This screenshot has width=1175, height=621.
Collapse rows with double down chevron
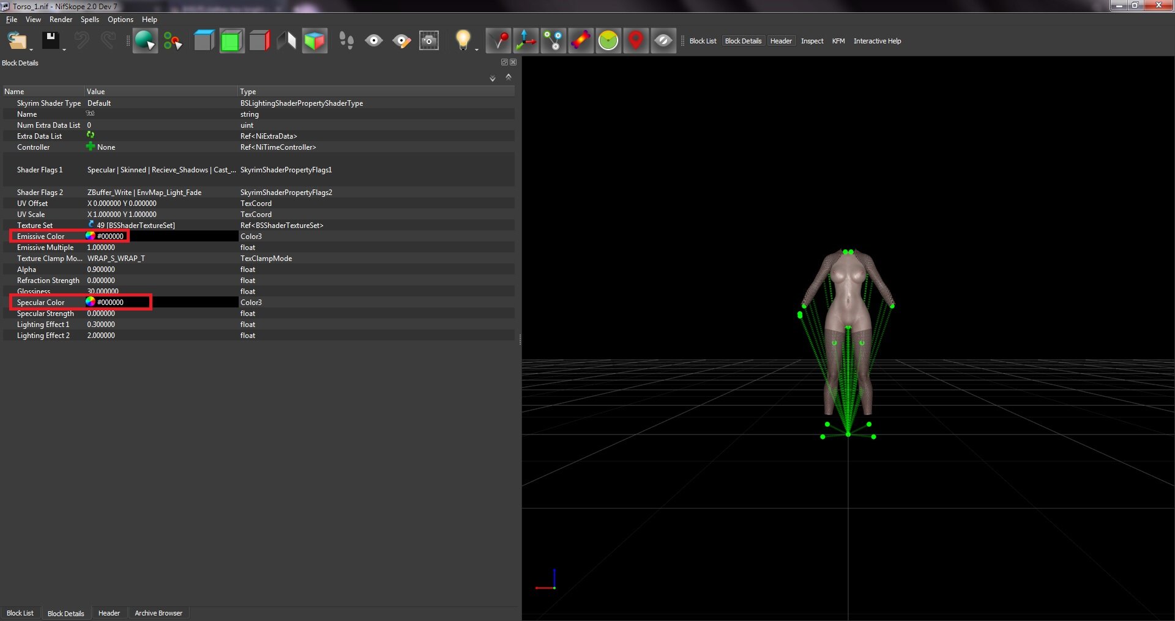click(x=492, y=78)
